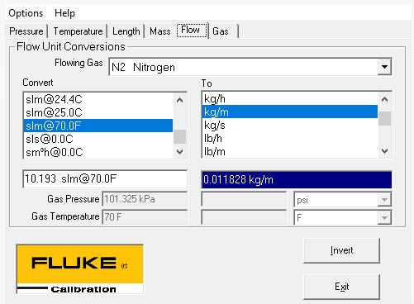The image size is (414, 304).
Task: Click the 10.193 slm@70.0F input field
Action: coord(105,179)
